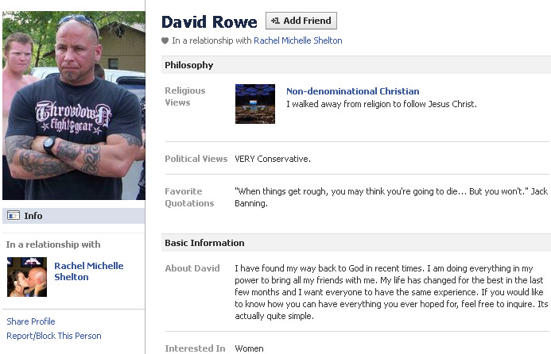This screenshot has width=551, height=354.
Task: Click the Add Friend button
Action: [x=301, y=21]
